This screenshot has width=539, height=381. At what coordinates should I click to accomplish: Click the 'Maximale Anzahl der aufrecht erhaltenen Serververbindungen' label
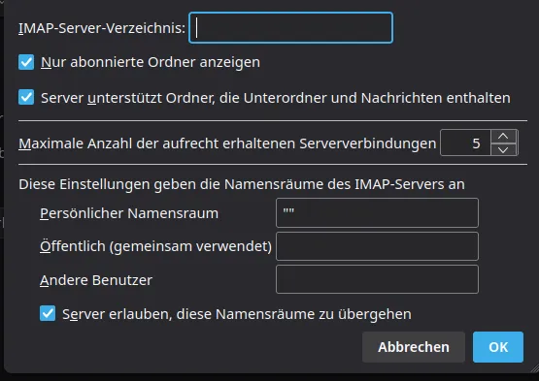pyautogui.click(x=227, y=143)
